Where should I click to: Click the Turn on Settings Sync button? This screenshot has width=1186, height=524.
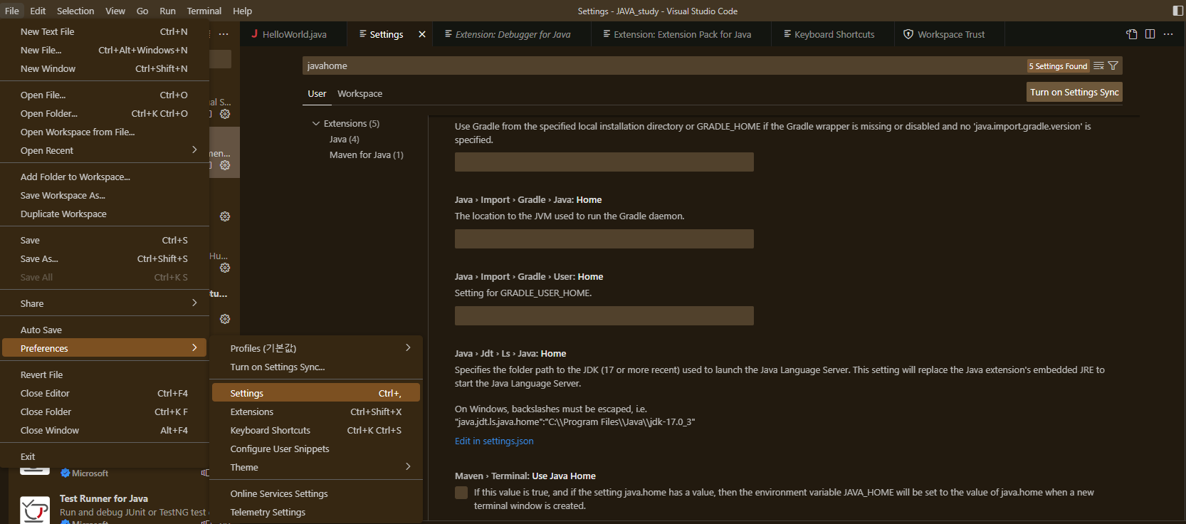click(1074, 92)
